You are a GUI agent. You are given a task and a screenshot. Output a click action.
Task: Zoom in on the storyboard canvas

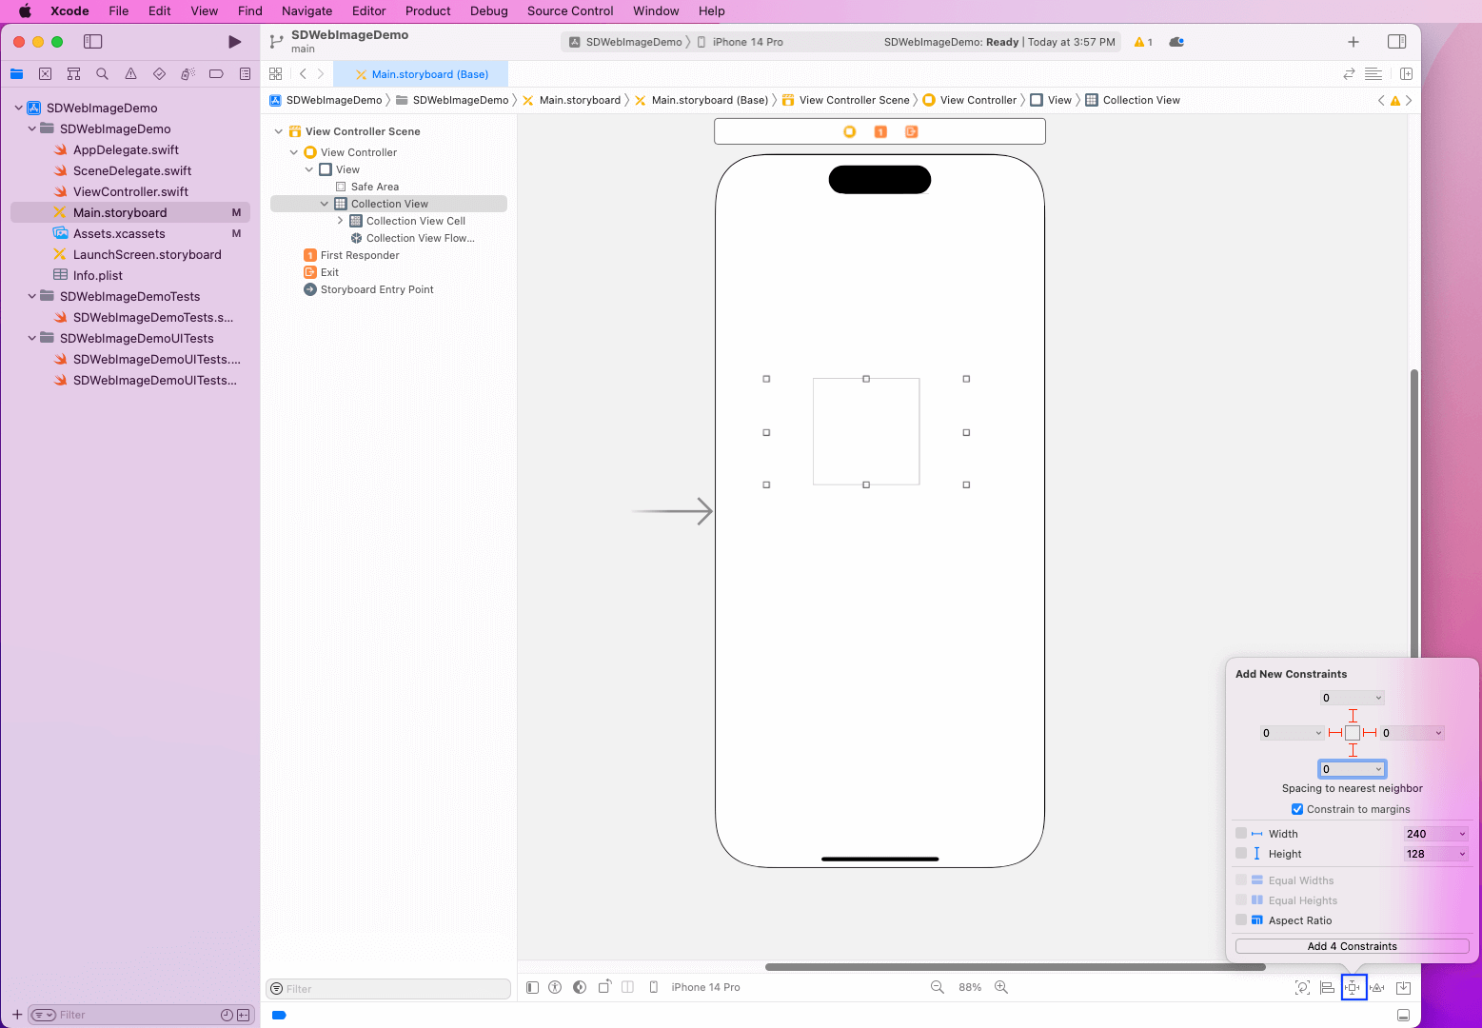(x=1001, y=988)
